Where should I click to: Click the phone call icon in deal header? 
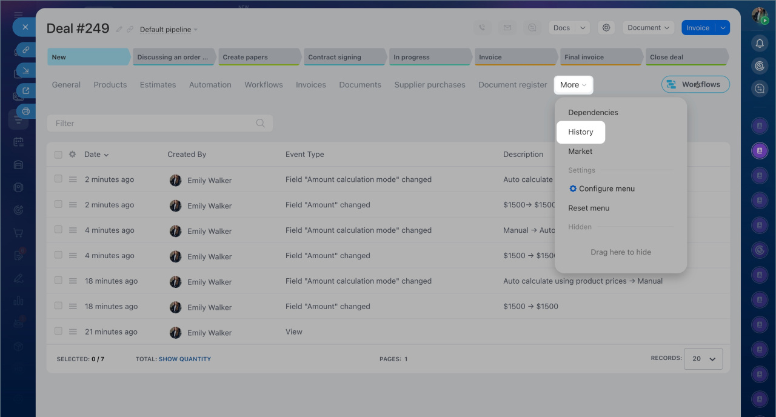[482, 28]
